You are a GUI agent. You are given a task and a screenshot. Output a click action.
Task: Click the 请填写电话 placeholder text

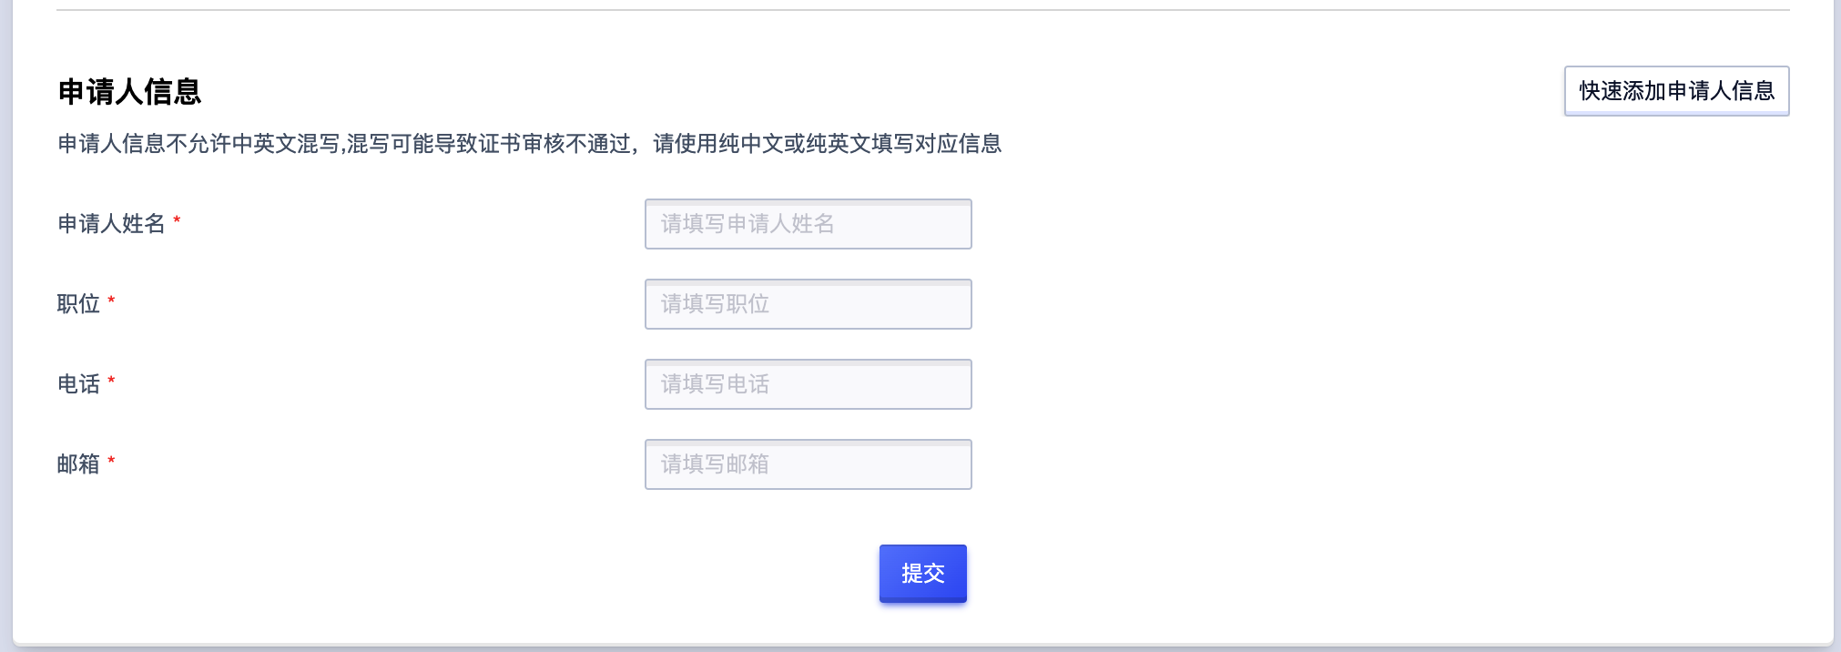tap(714, 384)
